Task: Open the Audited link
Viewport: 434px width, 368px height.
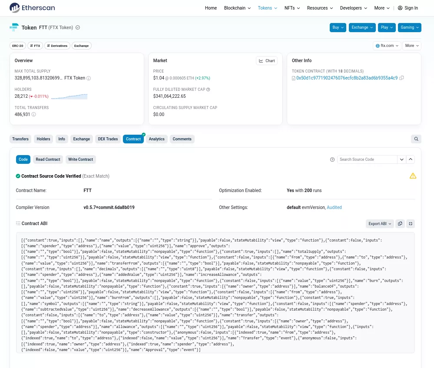Action: click(334, 208)
